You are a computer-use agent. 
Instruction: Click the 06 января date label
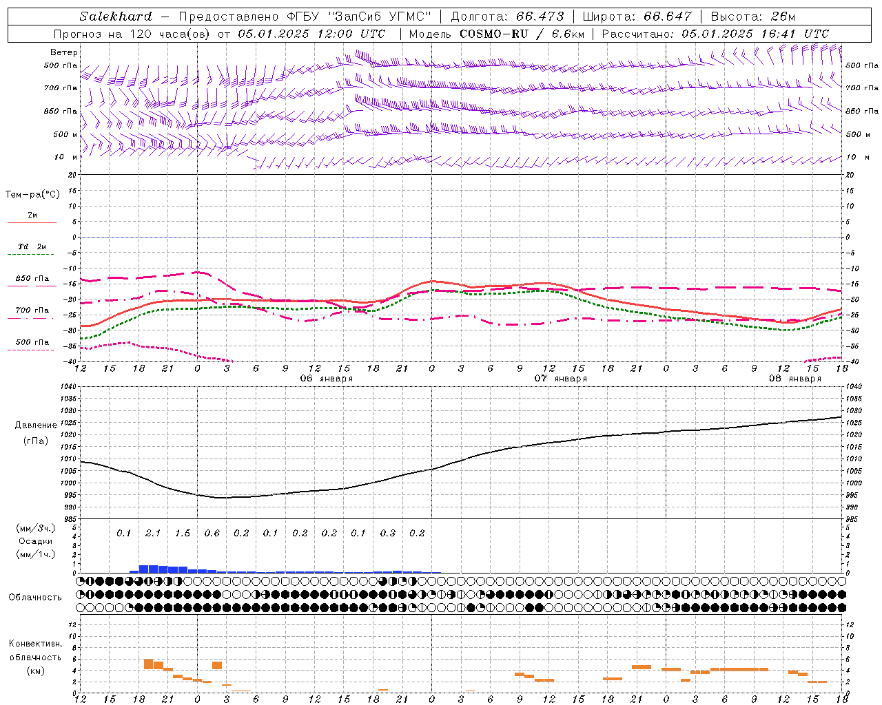point(327,379)
